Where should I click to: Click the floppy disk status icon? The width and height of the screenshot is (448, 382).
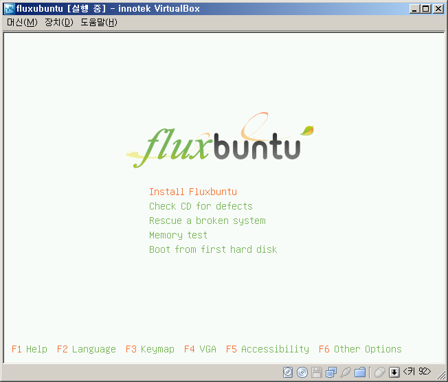317,372
